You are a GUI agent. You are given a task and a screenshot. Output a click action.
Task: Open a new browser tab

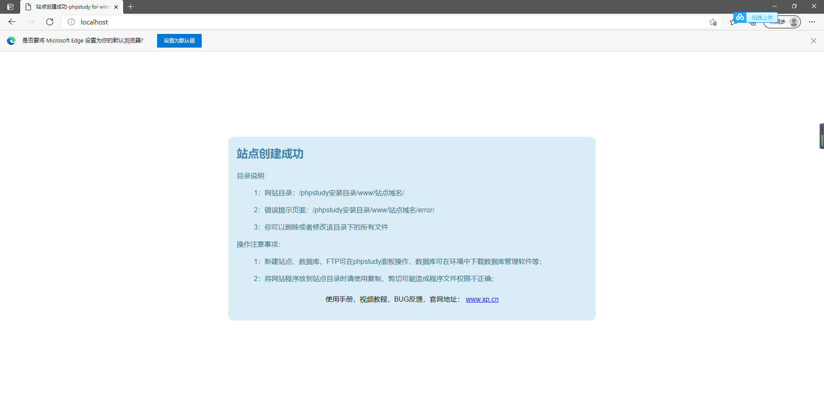pyautogui.click(x=131, y=6)
